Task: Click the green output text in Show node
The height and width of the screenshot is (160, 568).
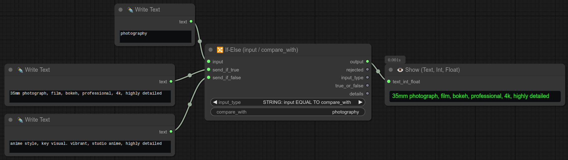Action: (x=470, y=96)
